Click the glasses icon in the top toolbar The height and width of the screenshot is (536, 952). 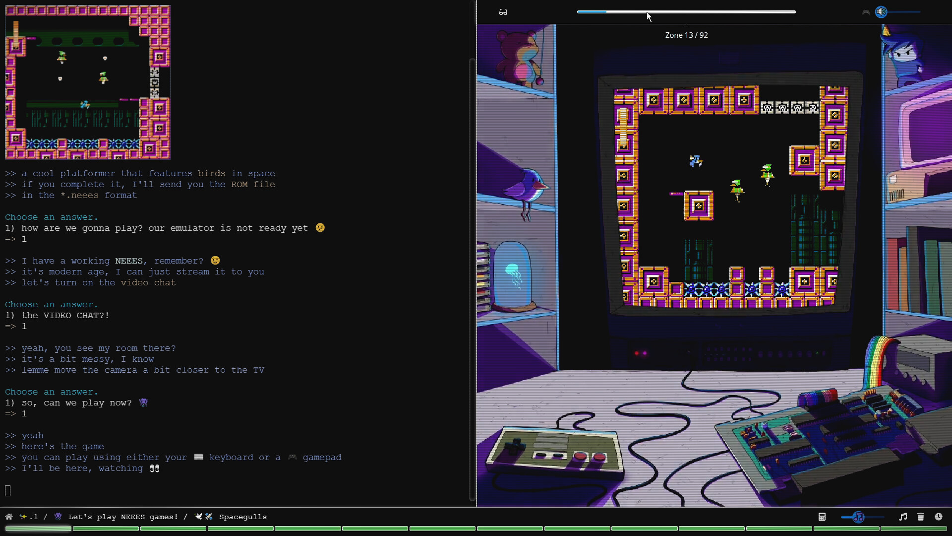(503, 12)
